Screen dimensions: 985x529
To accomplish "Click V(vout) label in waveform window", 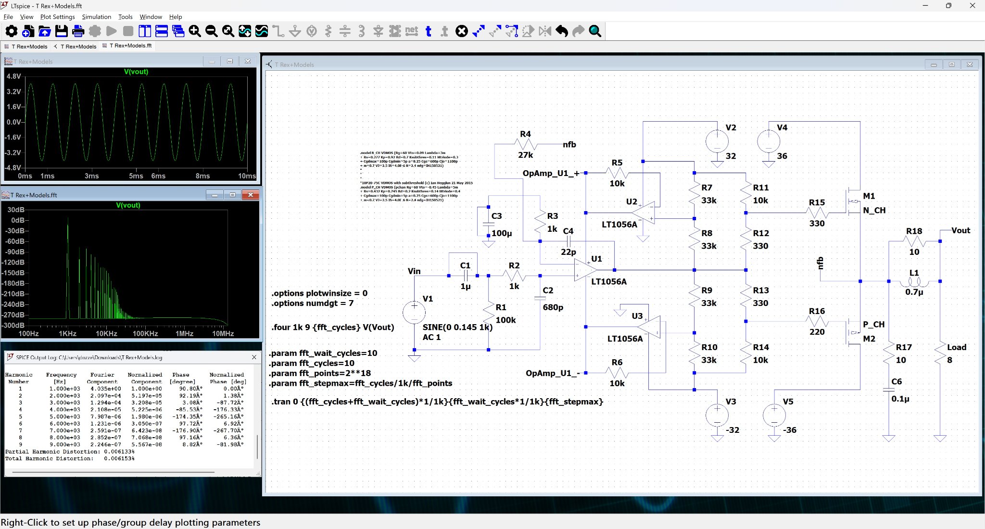I will click(136, 72).
